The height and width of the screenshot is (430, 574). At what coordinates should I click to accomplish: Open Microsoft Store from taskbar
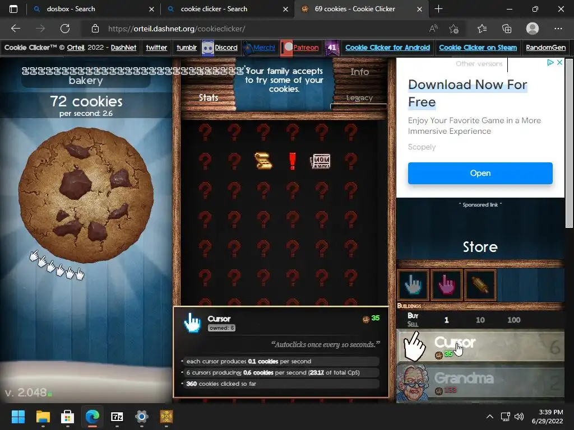[67, 417]
